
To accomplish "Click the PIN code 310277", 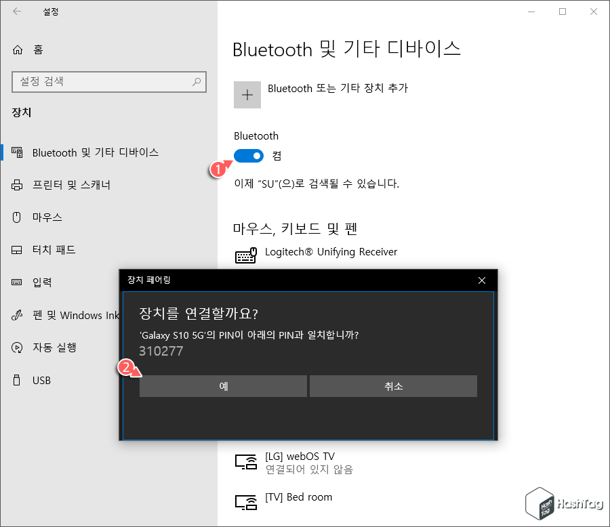I will pos(161,351).
